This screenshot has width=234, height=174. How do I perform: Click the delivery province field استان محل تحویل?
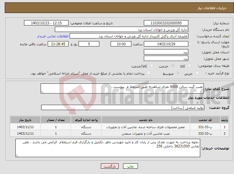(x=166, y=52)
